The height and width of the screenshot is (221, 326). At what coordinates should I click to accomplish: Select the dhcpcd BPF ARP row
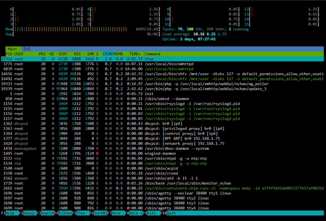[162, 139]
